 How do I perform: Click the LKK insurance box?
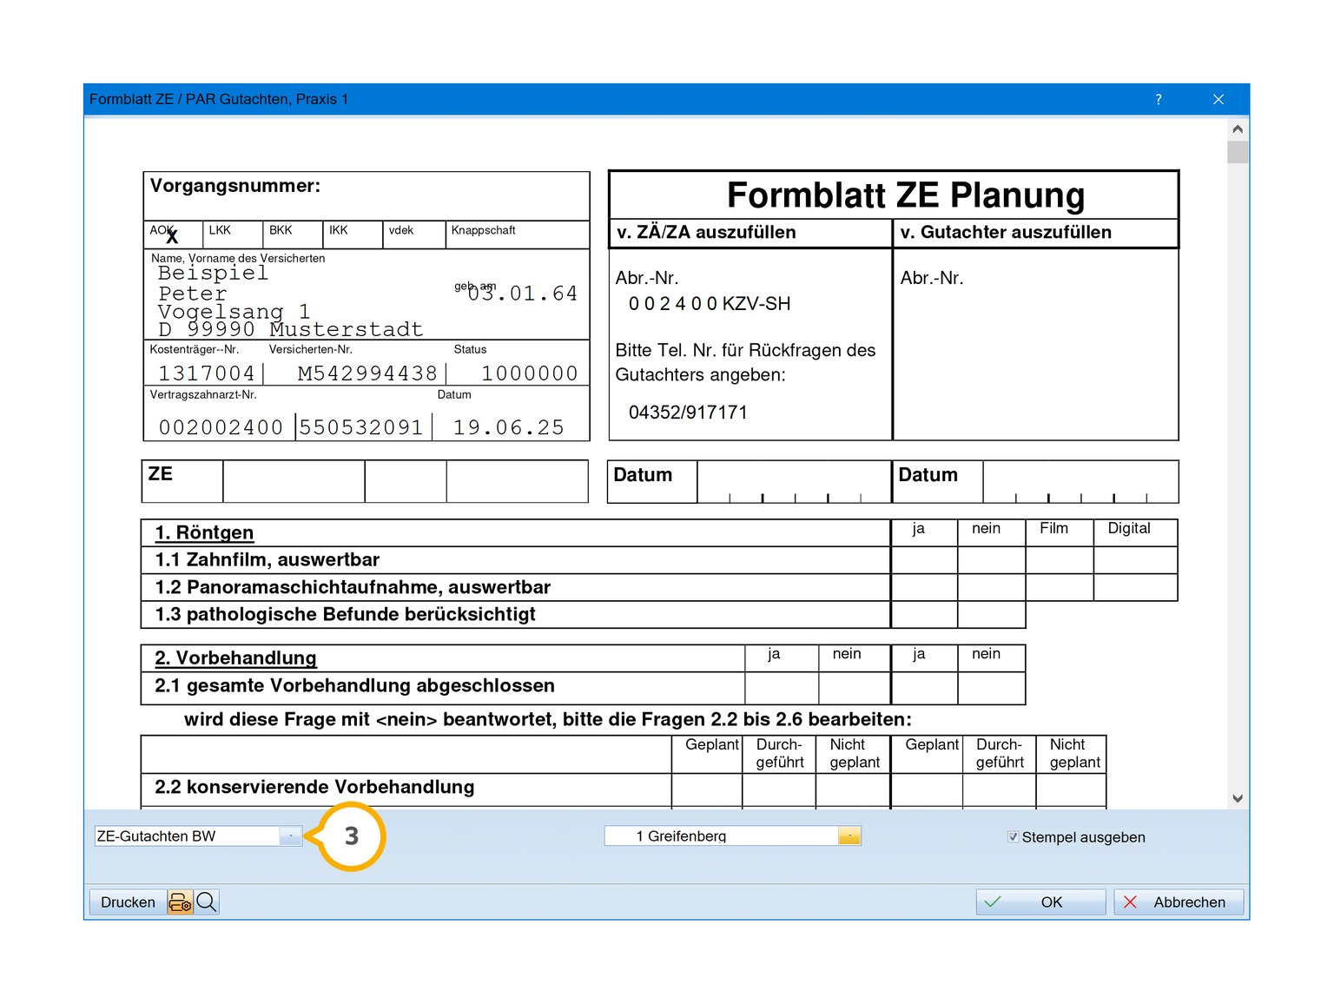233,234
